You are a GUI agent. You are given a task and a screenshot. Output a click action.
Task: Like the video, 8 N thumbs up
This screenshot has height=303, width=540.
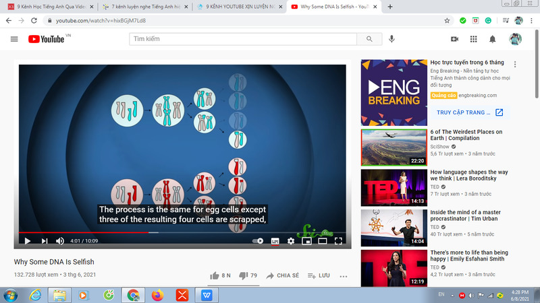click(x=220, y=275)
